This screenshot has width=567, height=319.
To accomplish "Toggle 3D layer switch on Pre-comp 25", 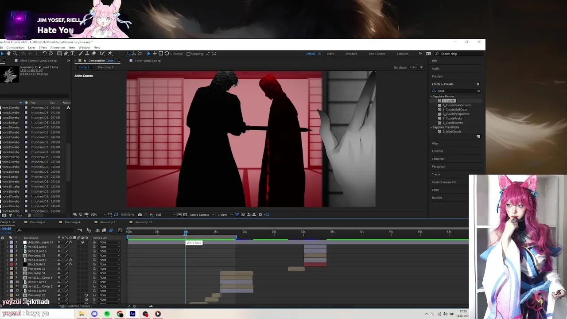I will point(86,295).
